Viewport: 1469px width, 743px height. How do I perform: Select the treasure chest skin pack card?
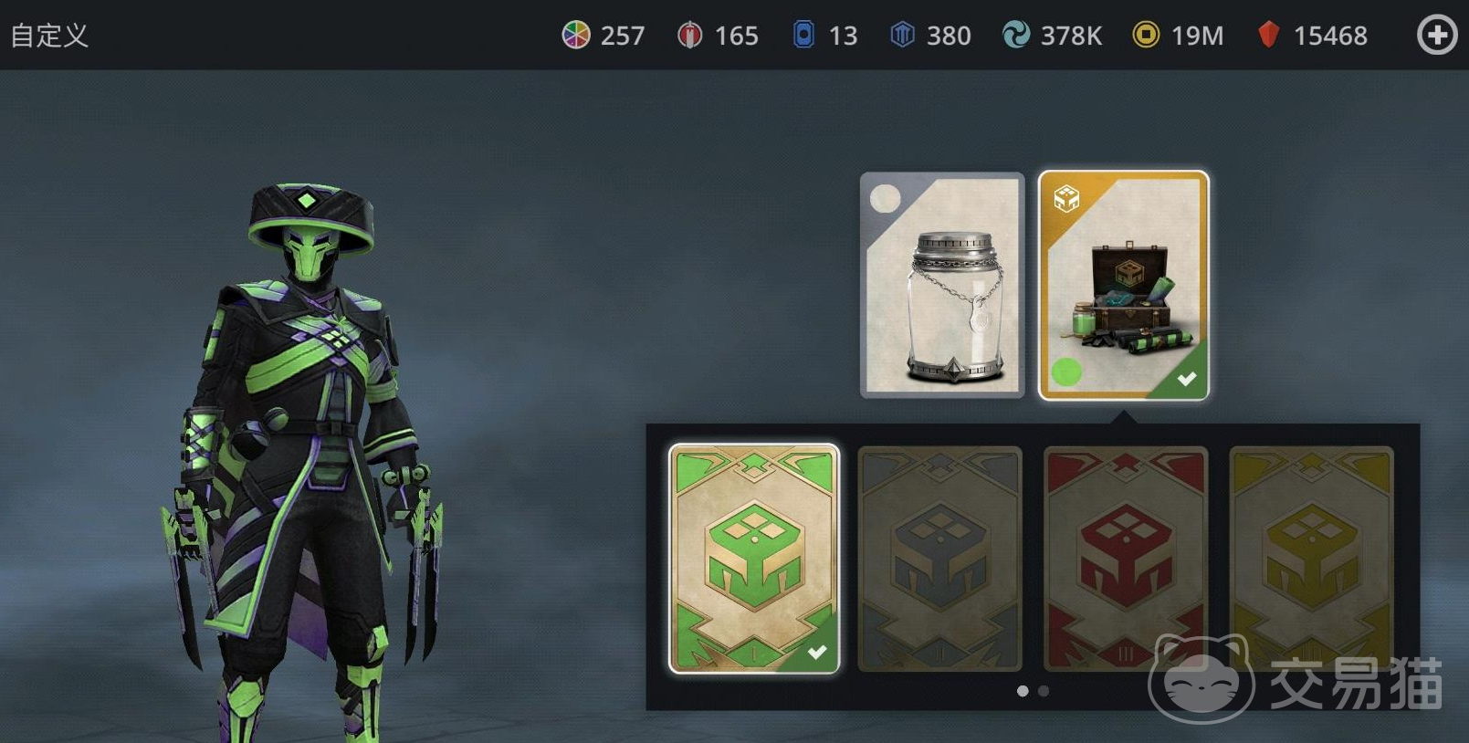coord(1124,285)
